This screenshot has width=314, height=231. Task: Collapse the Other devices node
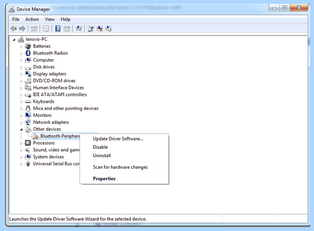[x=21, y=129]
